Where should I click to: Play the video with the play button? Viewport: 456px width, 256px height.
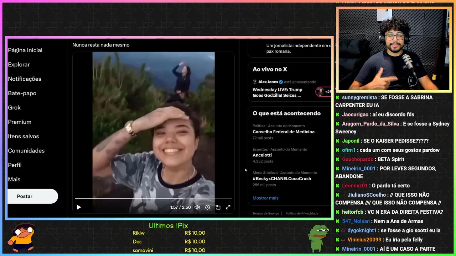[79, 207]
